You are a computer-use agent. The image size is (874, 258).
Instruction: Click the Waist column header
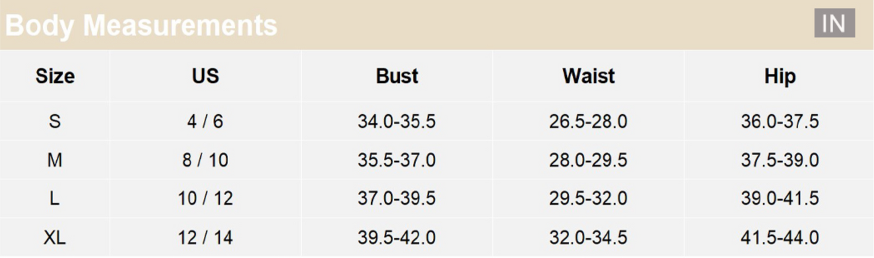588,76
